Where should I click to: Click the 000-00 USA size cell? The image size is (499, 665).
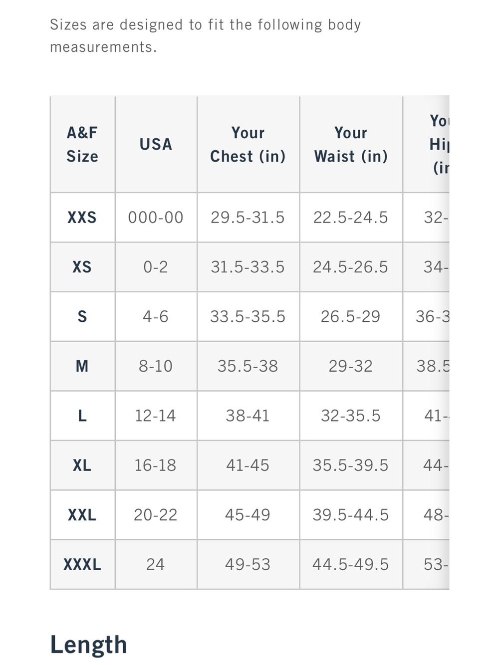156,218
